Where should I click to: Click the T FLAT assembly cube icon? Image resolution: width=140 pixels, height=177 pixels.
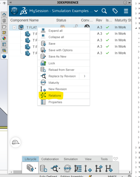[21, 27]
